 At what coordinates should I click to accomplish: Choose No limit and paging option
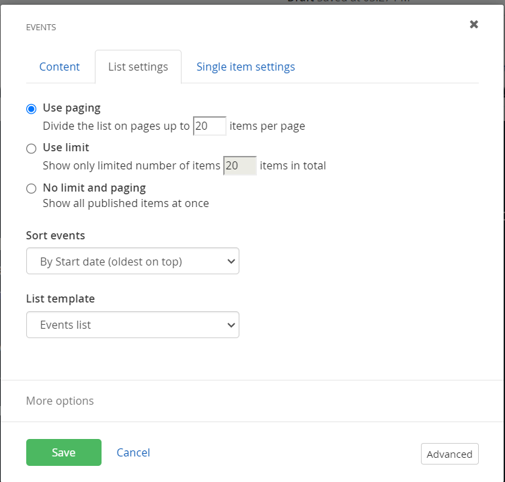(x=31, y=188)
